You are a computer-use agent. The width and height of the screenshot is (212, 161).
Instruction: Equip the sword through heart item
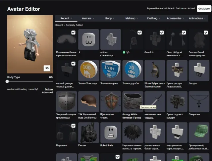(155, 101)
